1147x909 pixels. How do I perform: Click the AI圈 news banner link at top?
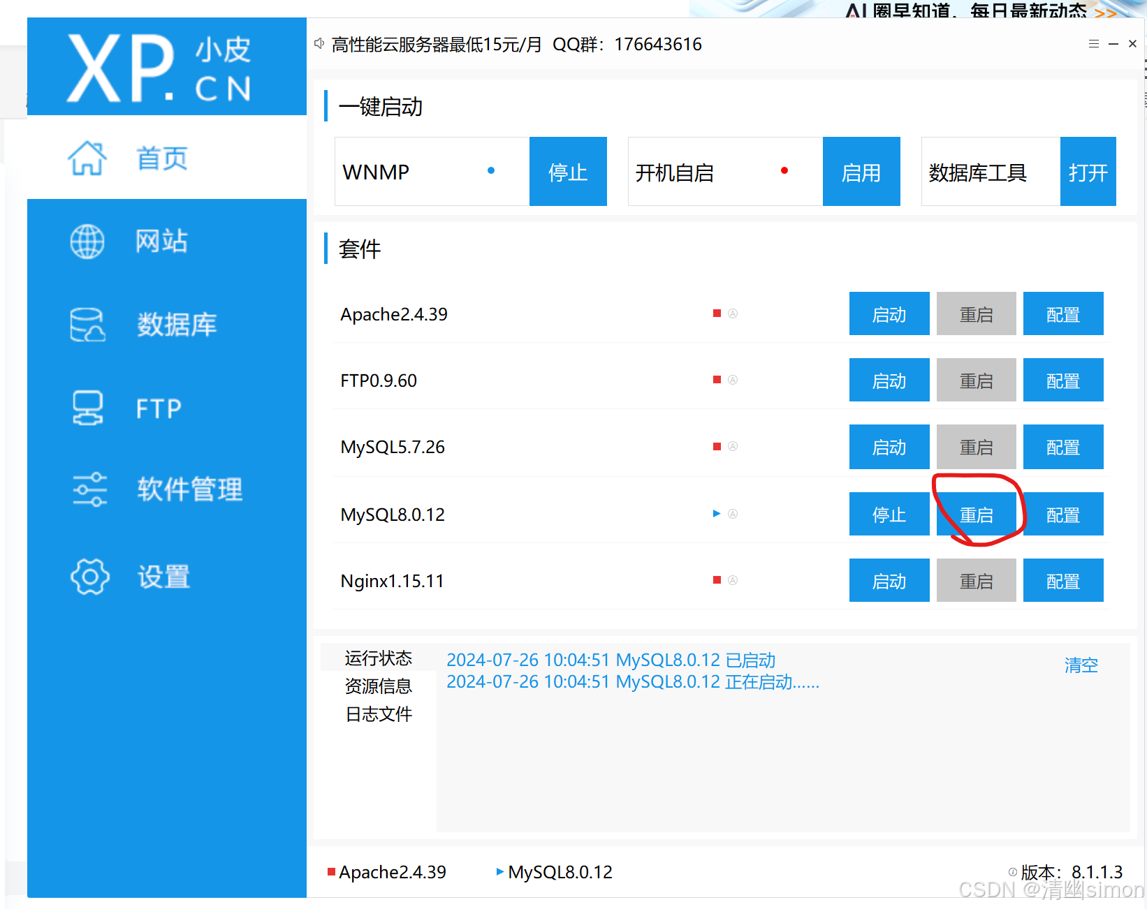[981, 10]
